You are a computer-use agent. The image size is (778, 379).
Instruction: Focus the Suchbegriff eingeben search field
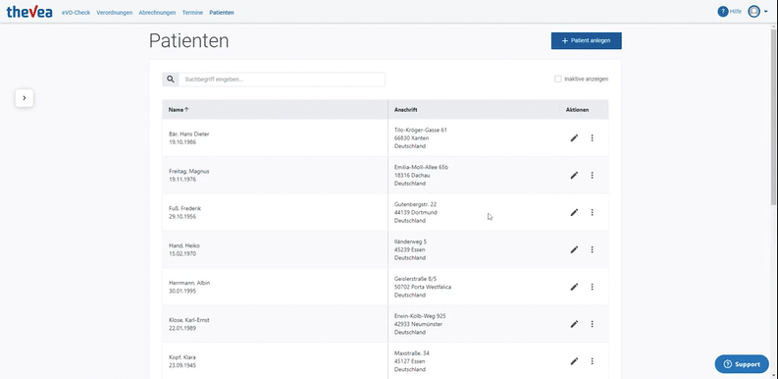(x=282, y=80)
